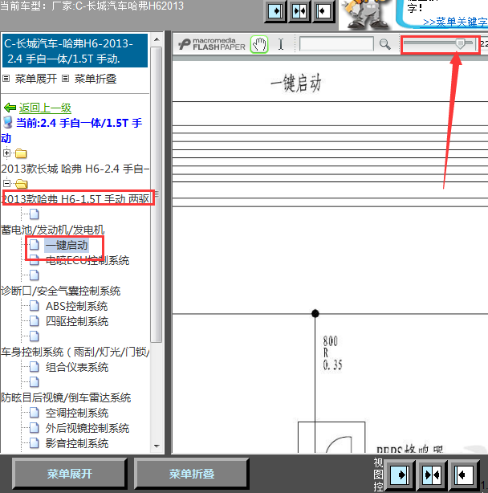The height and width of the screenshot is (493, 488).
Task: Click the folder icon of 2013款长城 哈弗 H6-2.4
Action: click(x=21, y=153)
